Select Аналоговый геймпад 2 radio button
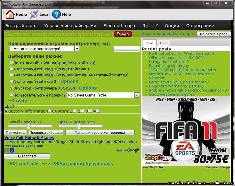Viewport: 235px width, 186px height. pos(11,75)
